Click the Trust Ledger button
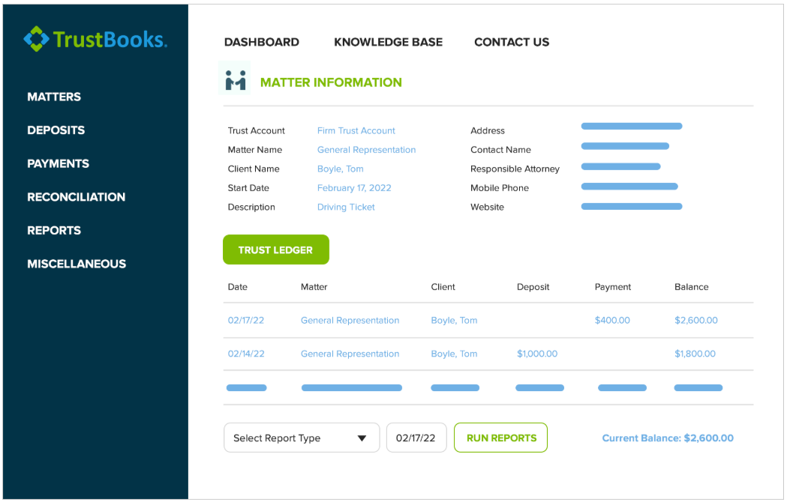The height and width of the screenshot is (502, 787). coord(275,250)
